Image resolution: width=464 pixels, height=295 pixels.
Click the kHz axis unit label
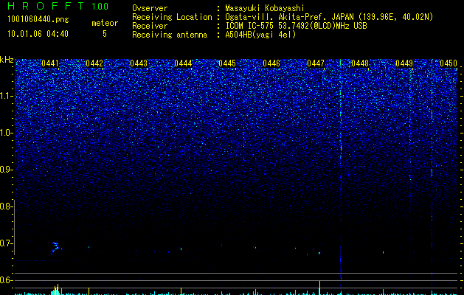pos(7,60)
